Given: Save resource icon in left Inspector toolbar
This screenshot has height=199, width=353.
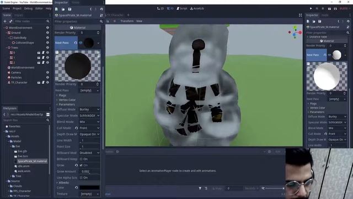Looking at the screenshot, I should point(69,9).
